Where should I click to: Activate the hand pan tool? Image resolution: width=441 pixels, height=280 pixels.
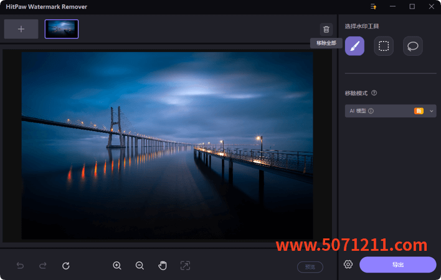point(163,266)
